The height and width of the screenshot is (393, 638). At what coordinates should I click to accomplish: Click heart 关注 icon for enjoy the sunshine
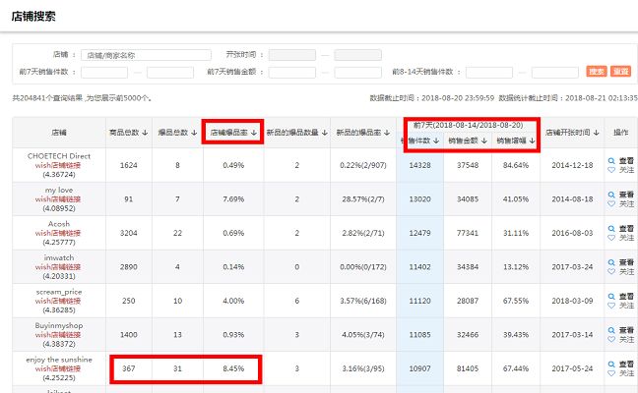pos(611,373)
